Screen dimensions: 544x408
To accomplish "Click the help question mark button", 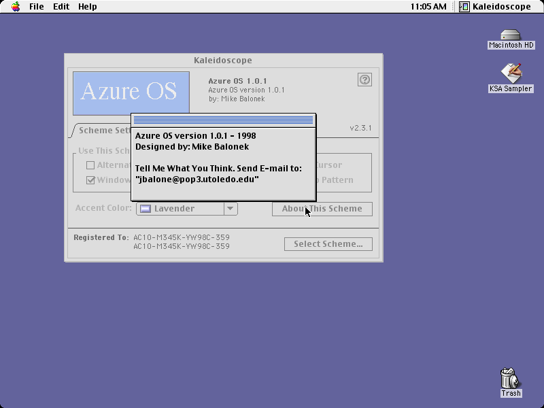I will tap(364, 80).
